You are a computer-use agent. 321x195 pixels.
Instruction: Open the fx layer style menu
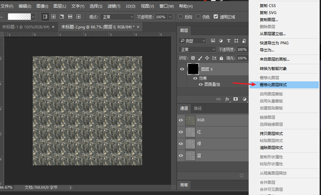(x=227, y=99)
